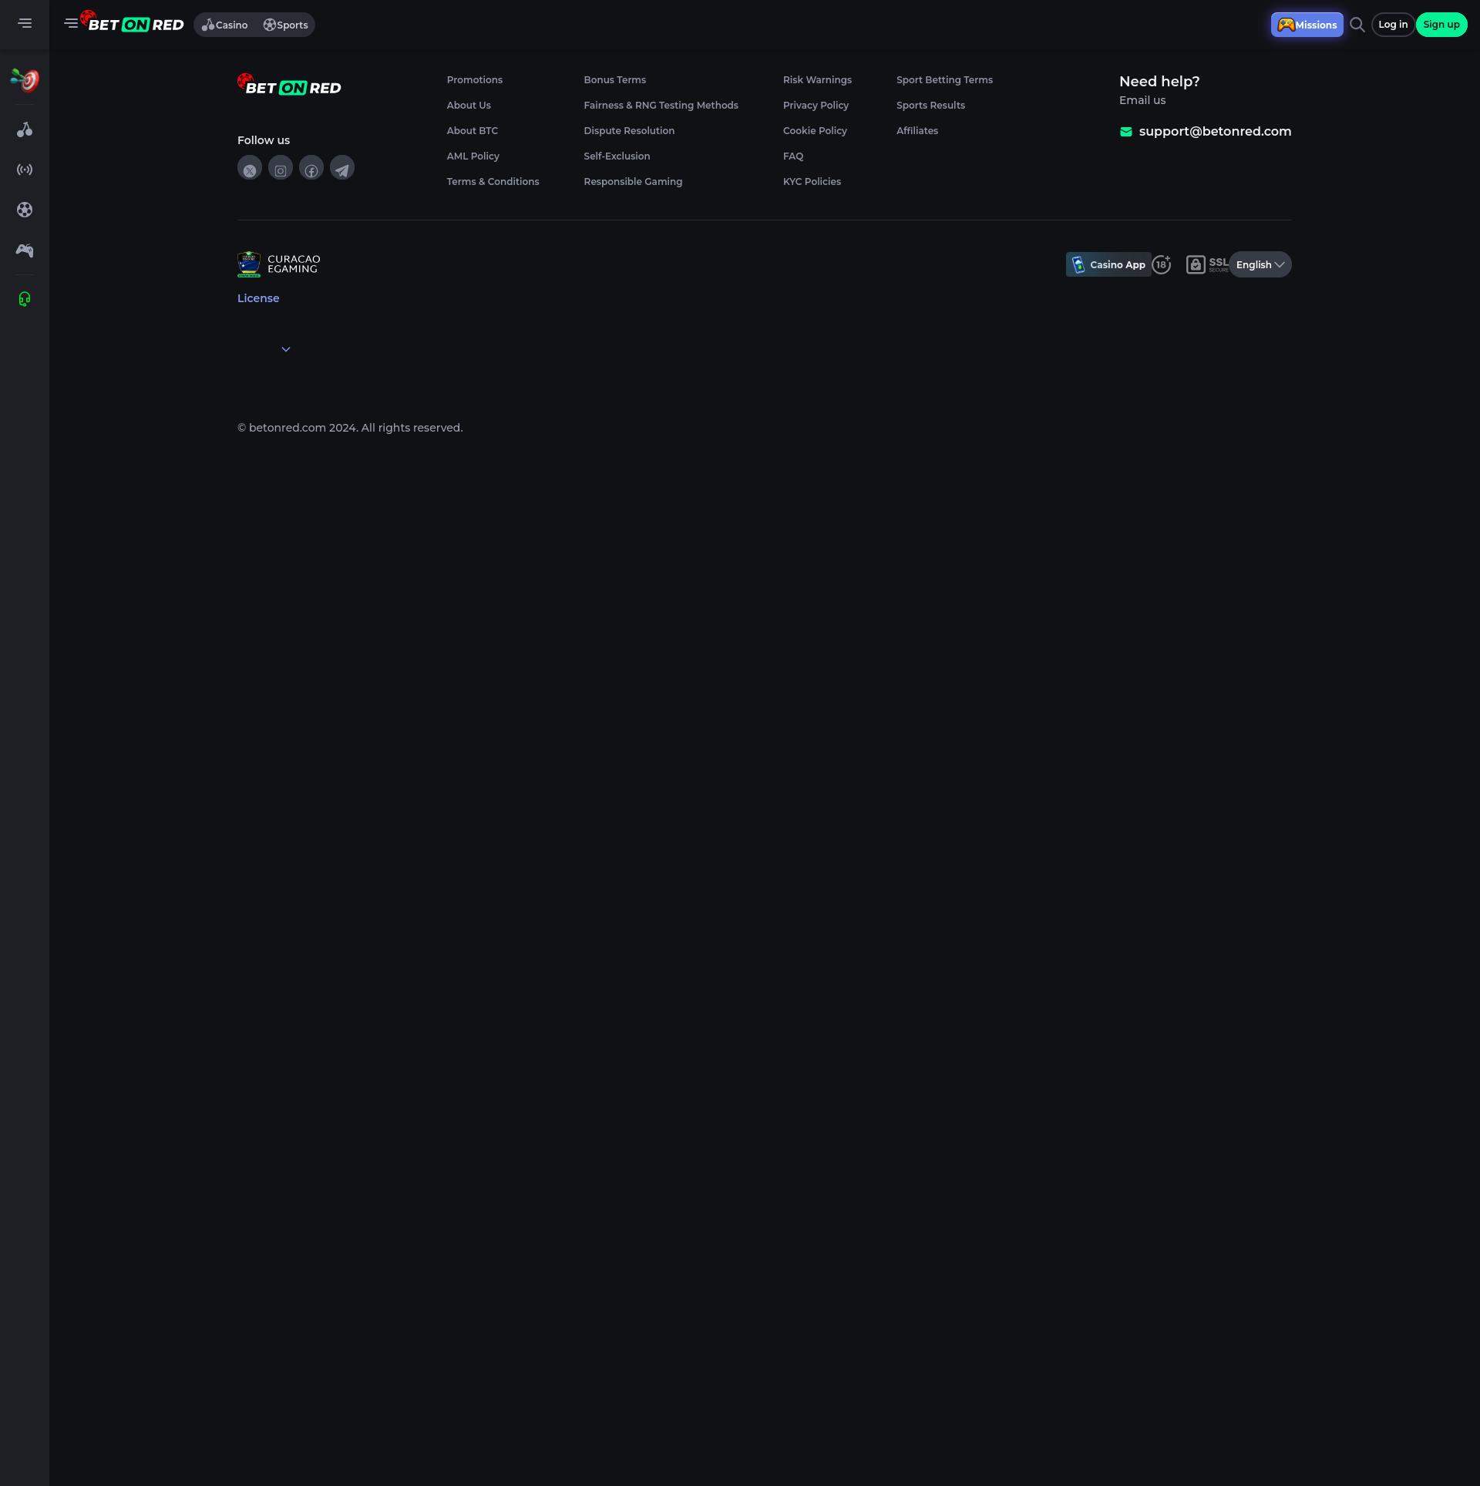1480x1486 pixels.
Task: Click the search magnifier icon
Action: [x=1357, y=25]
